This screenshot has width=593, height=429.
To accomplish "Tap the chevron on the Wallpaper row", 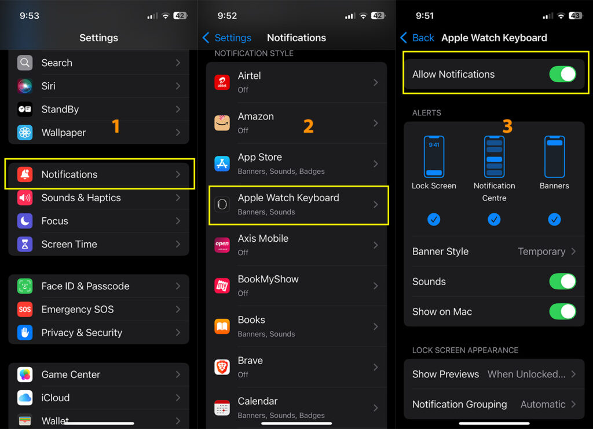I will [x=178, y=133].
